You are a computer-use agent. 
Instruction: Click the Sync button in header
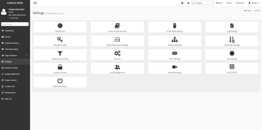click(229, 3)
